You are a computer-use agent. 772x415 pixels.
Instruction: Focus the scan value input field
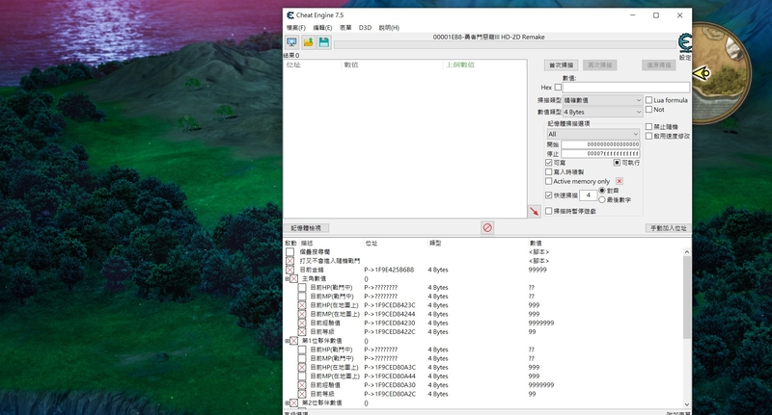coord(625,88)
